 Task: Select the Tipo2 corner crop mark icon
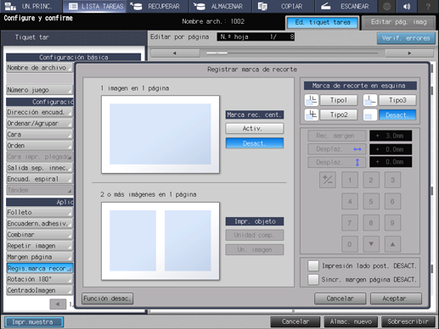pos(312,114)
